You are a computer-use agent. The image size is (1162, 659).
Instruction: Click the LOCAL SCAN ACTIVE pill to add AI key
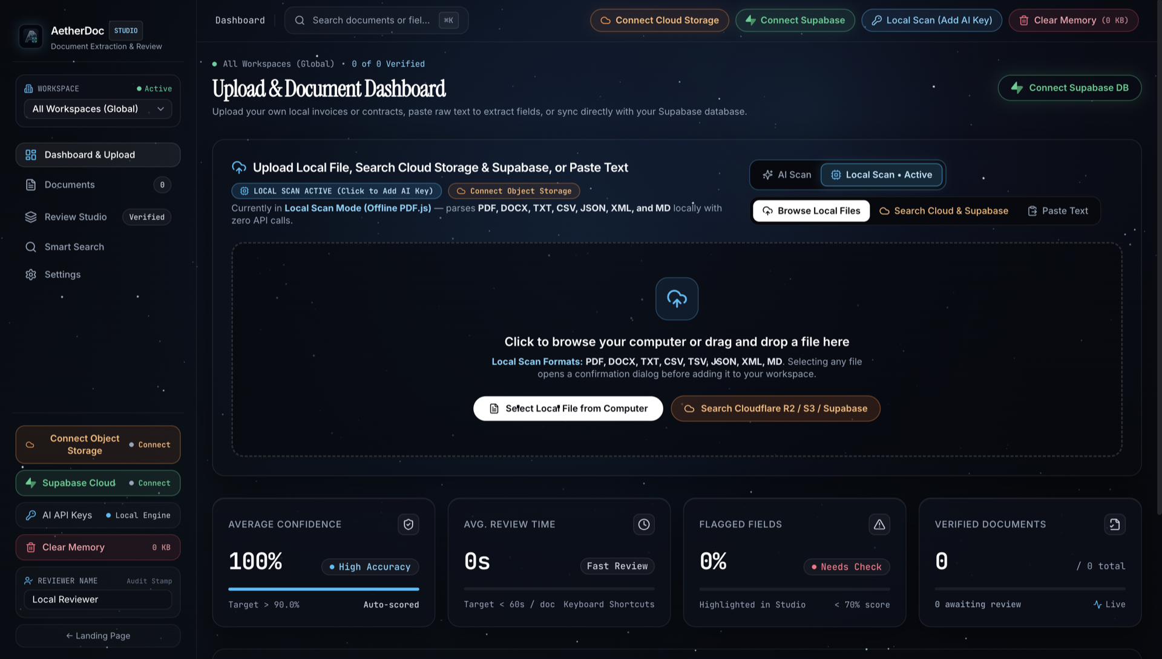coord(336,191)
